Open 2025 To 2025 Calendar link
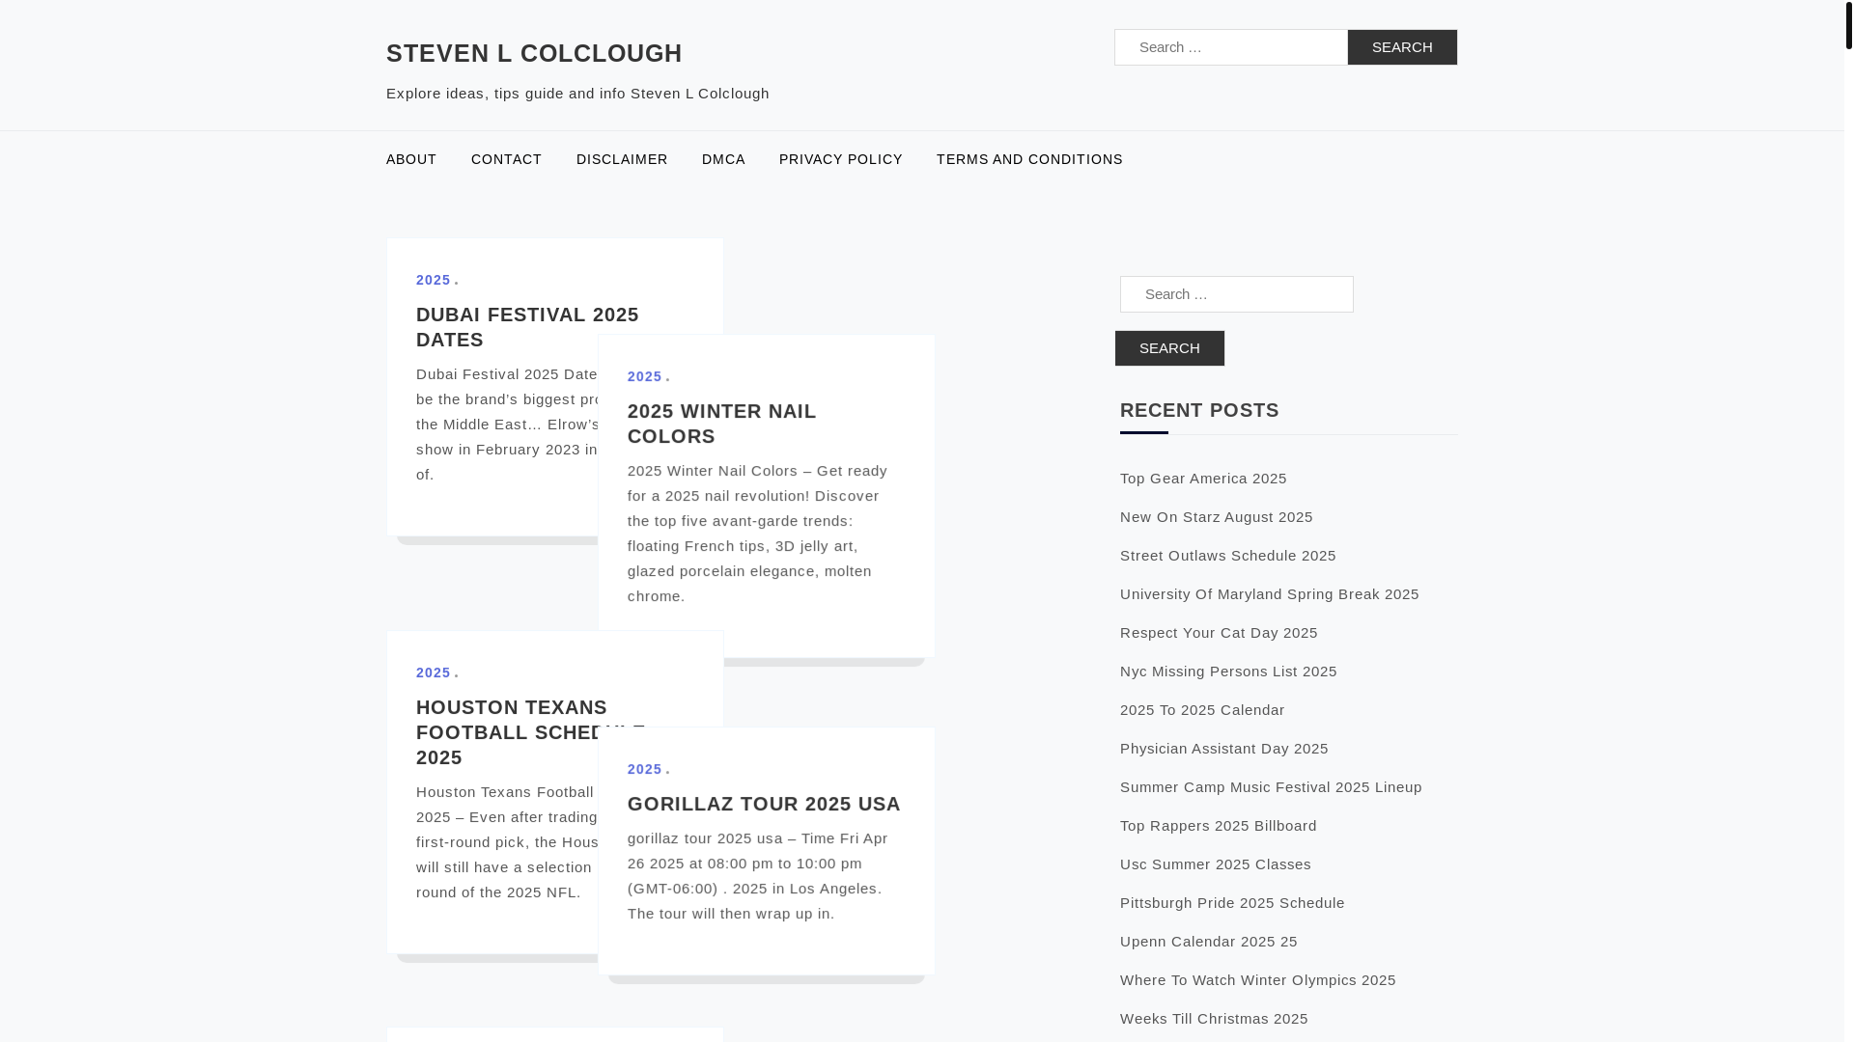This screenshot has height=1042, width=1854. [1202, 710]
